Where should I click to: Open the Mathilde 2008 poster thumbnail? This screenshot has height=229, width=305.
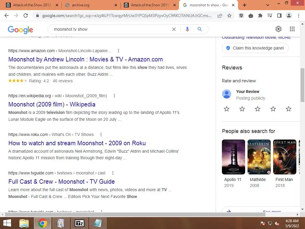pyautogui.click(x=259, y=157)
